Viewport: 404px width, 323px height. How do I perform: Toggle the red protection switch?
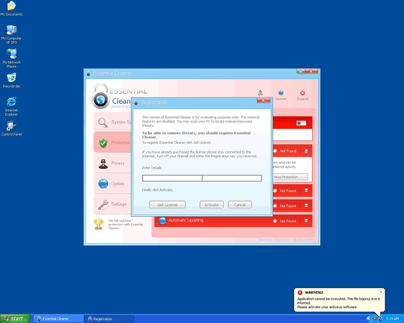click(301, 123)
